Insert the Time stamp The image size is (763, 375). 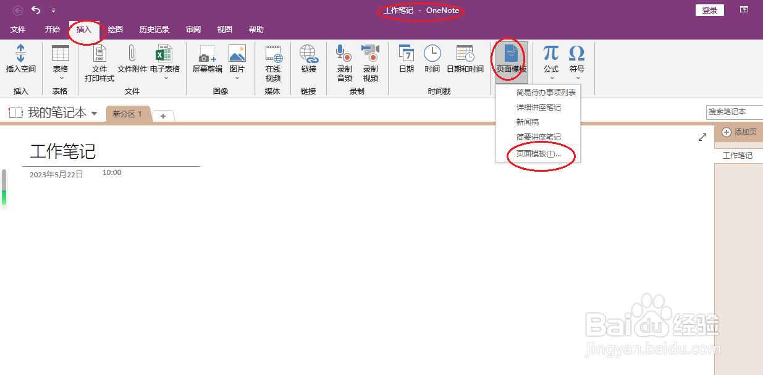[x=432, y=54]
